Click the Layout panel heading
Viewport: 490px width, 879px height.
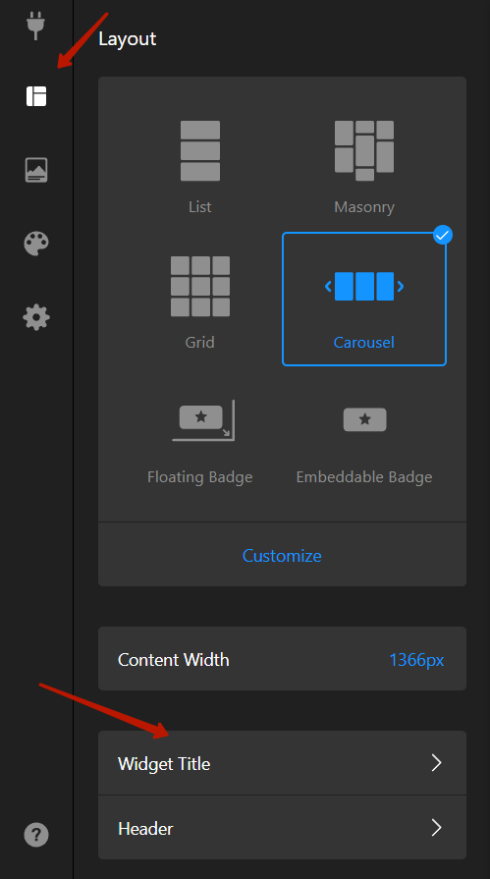coord(128,39)
